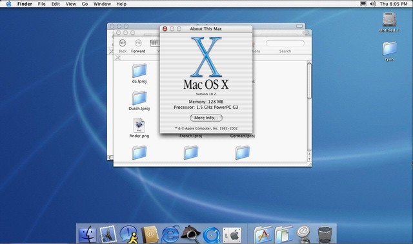Select the finder.png file
Screen dimensions: 413x244
click(x=139, y=128)
